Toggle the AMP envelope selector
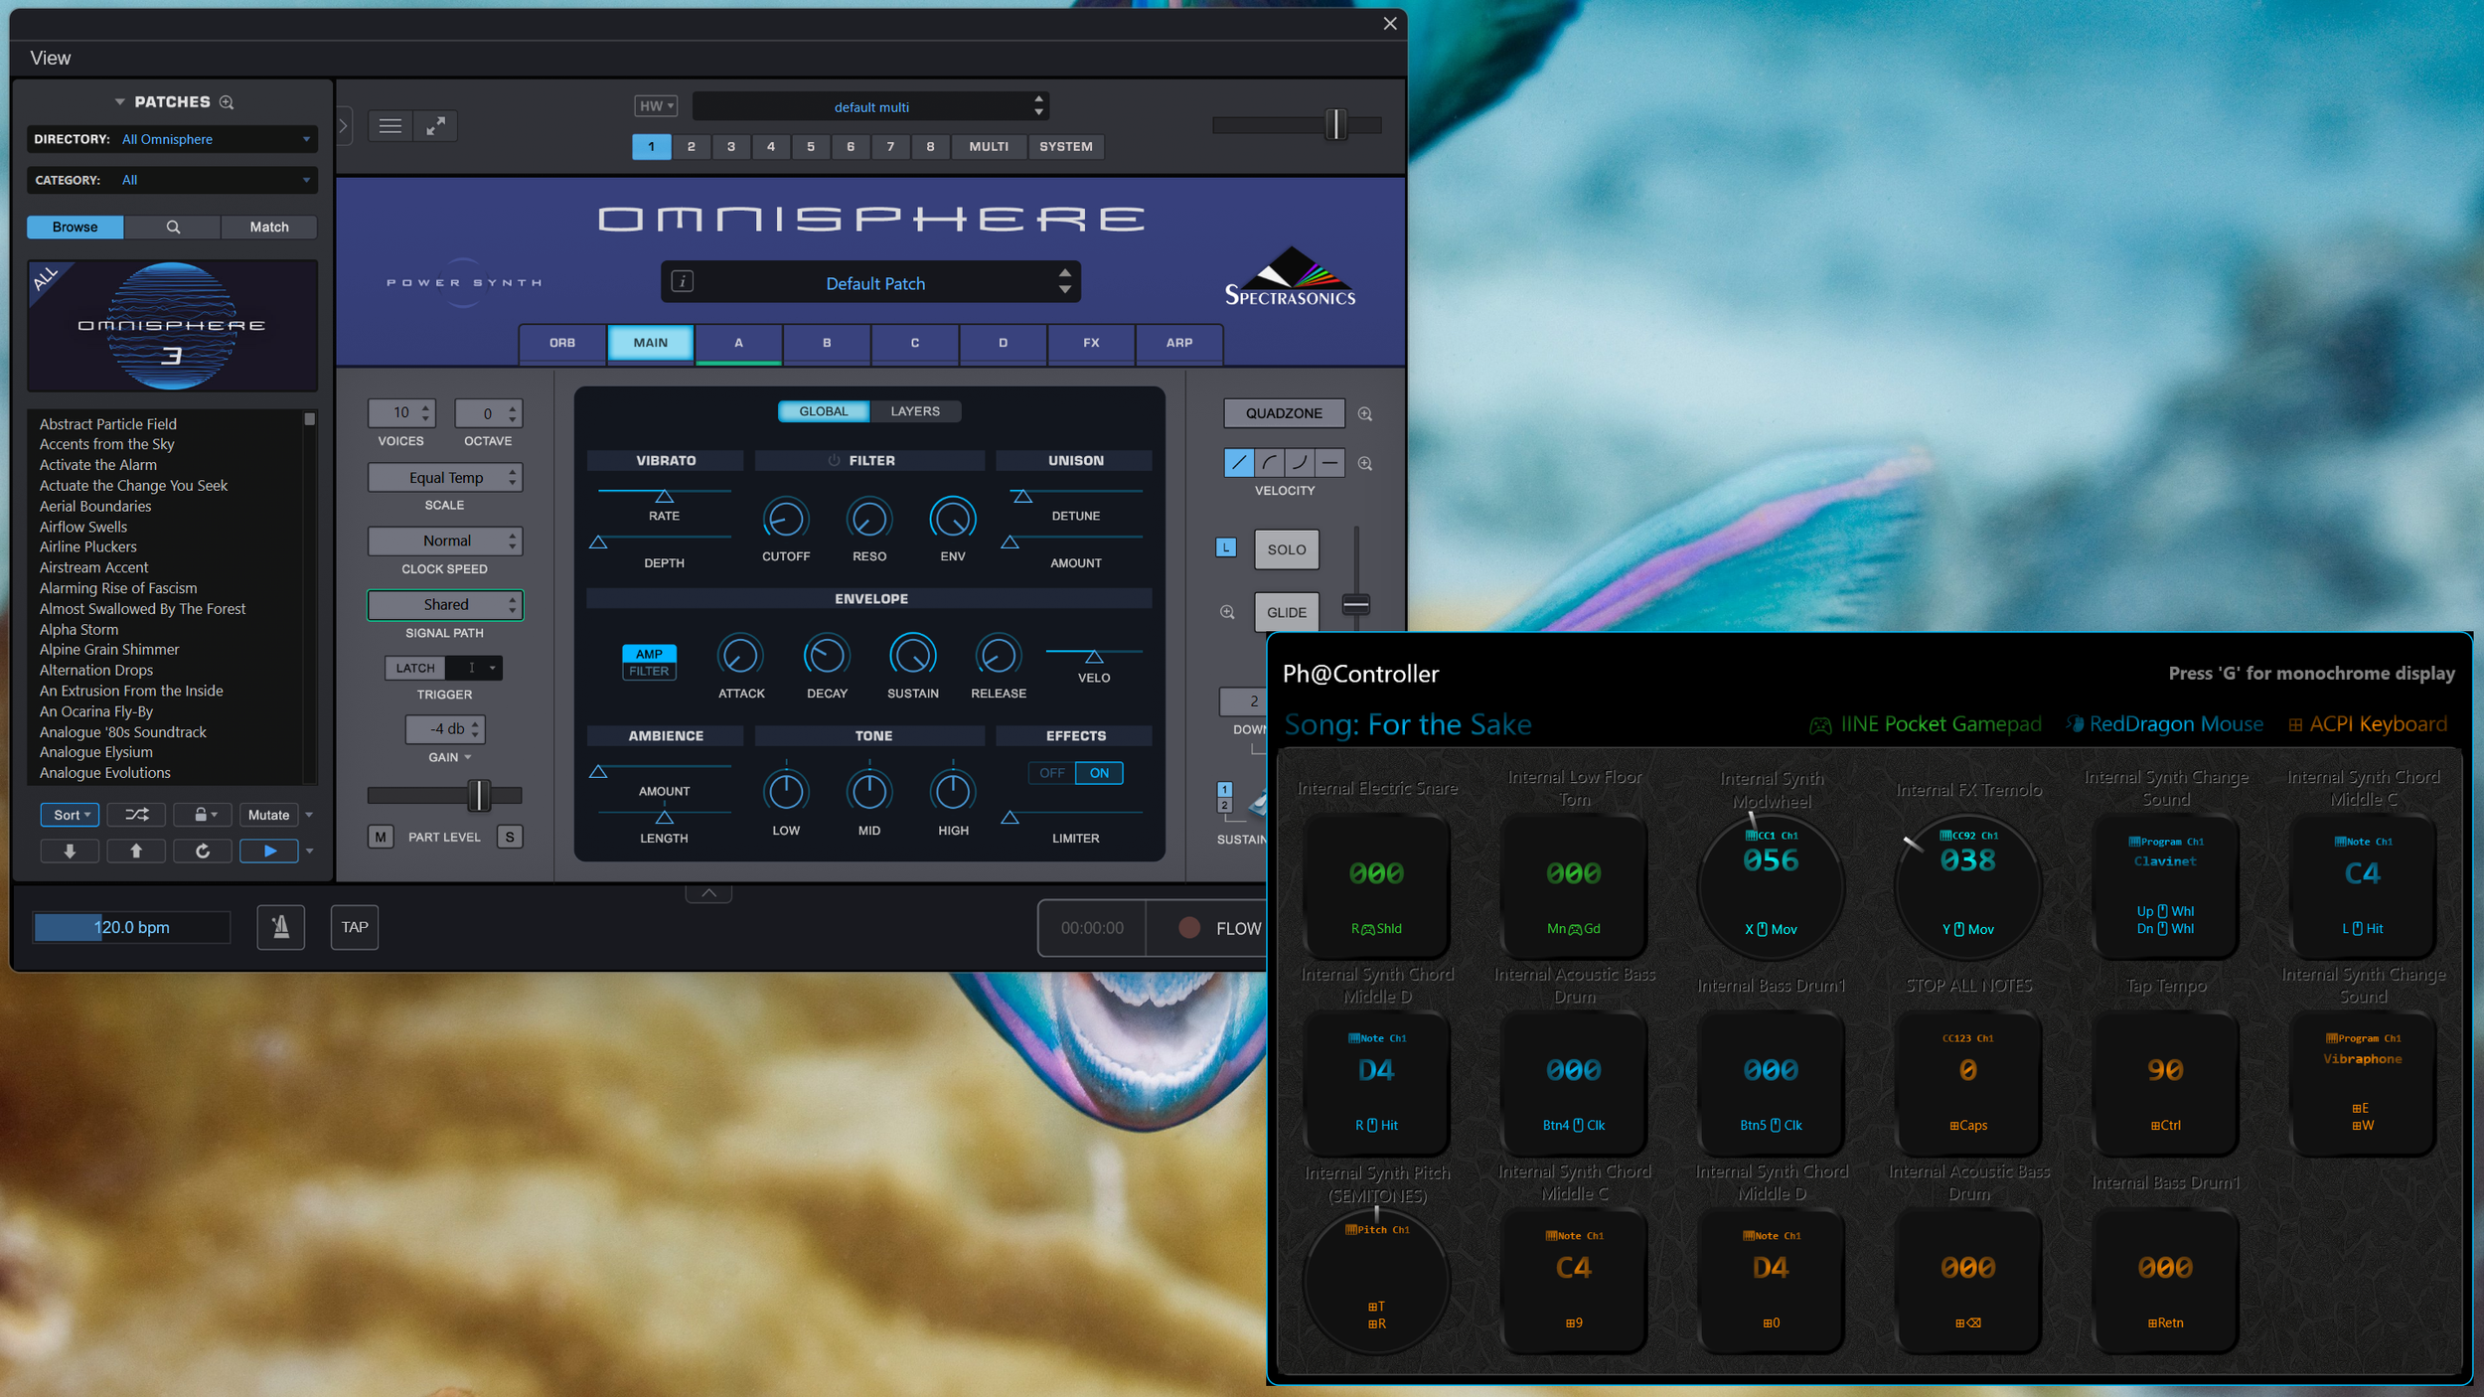Screen dimensions: 2484x1397 click(649, 654)
